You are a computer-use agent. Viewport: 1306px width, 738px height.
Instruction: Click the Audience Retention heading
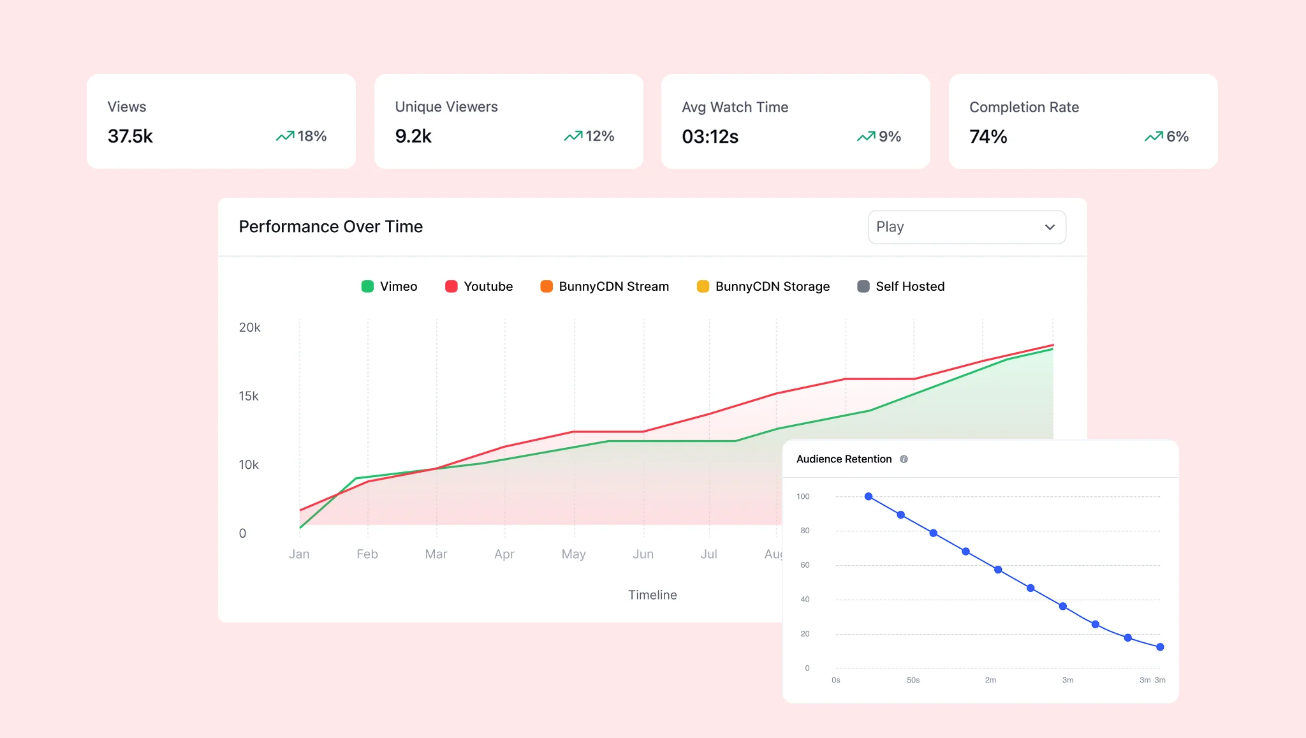[844, 459]
